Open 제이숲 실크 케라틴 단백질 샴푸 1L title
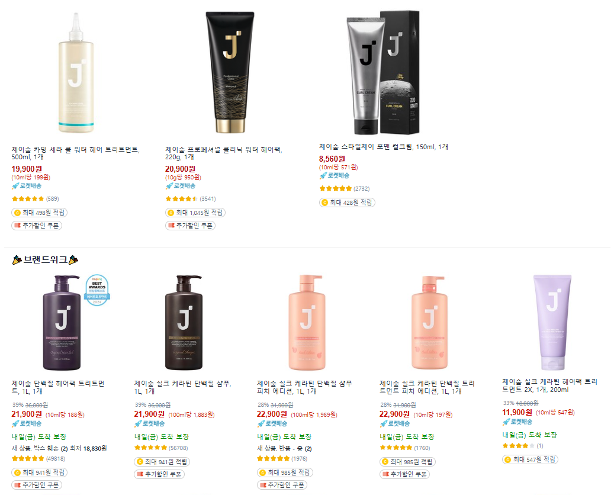This screenshot has width=614, height=495. tap(183, 387)
